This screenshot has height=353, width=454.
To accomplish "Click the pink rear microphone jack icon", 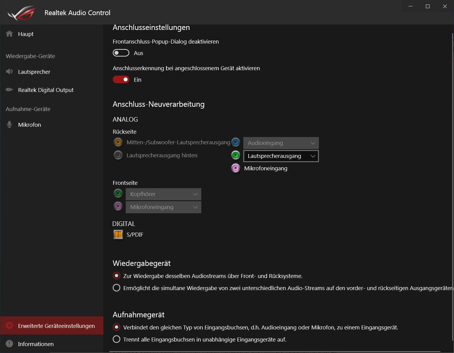I will [x=235, y=168].
